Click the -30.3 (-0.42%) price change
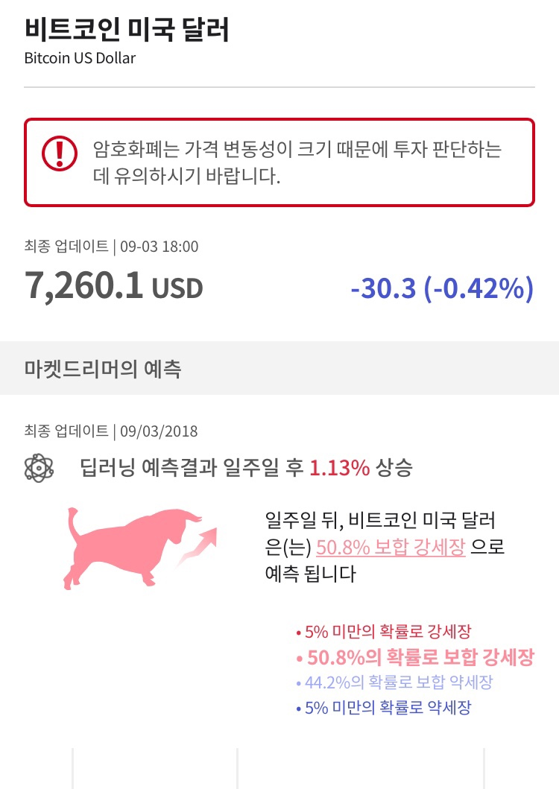 tap(442, 288)
